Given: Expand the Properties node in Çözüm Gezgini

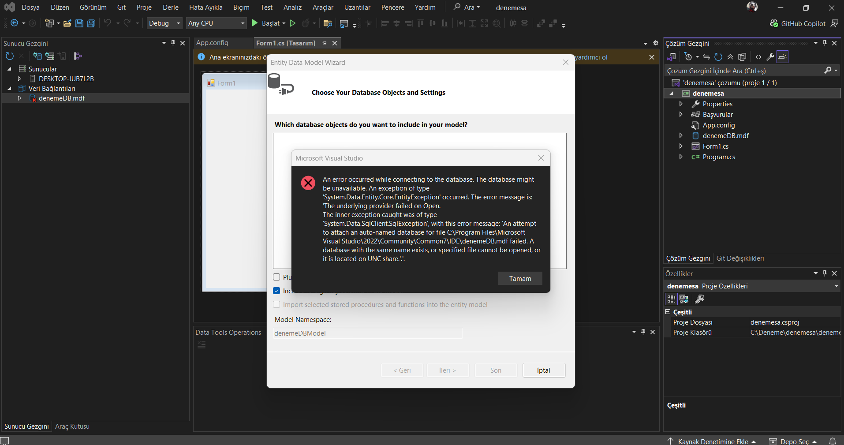Looking at the screenshot, I should coord(681,104).
